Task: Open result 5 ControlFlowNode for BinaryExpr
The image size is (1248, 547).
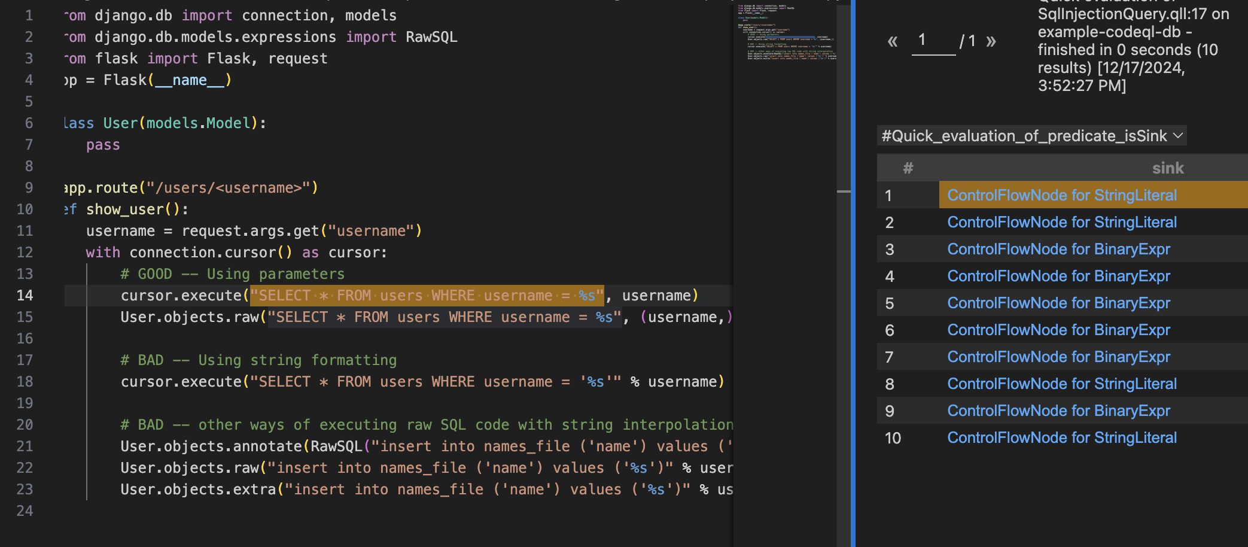Action: pos(1058,303)
